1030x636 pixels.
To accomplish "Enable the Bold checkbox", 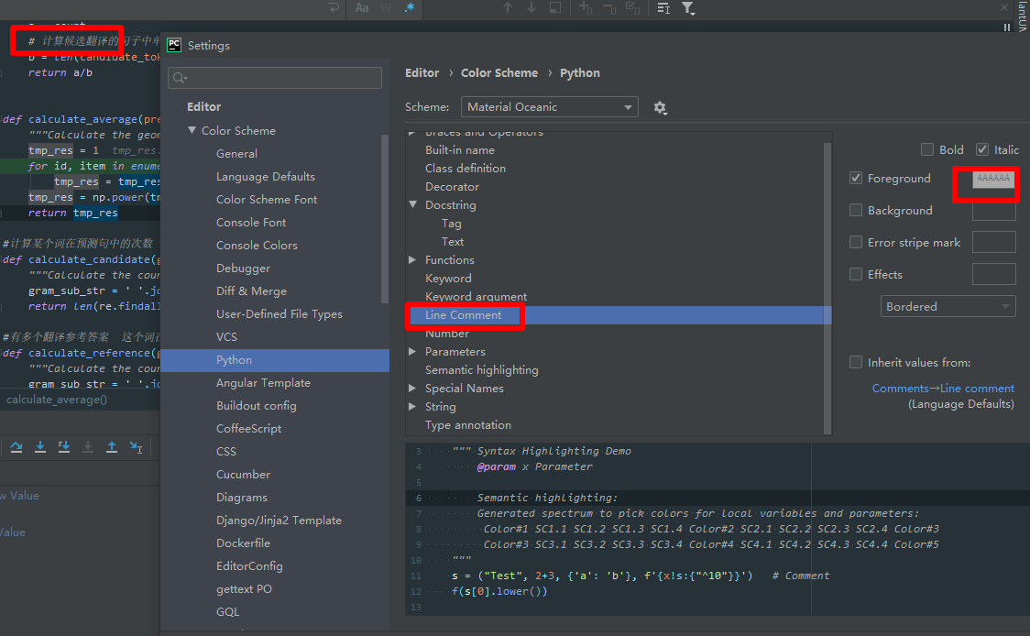I will (x=926, y=149).
